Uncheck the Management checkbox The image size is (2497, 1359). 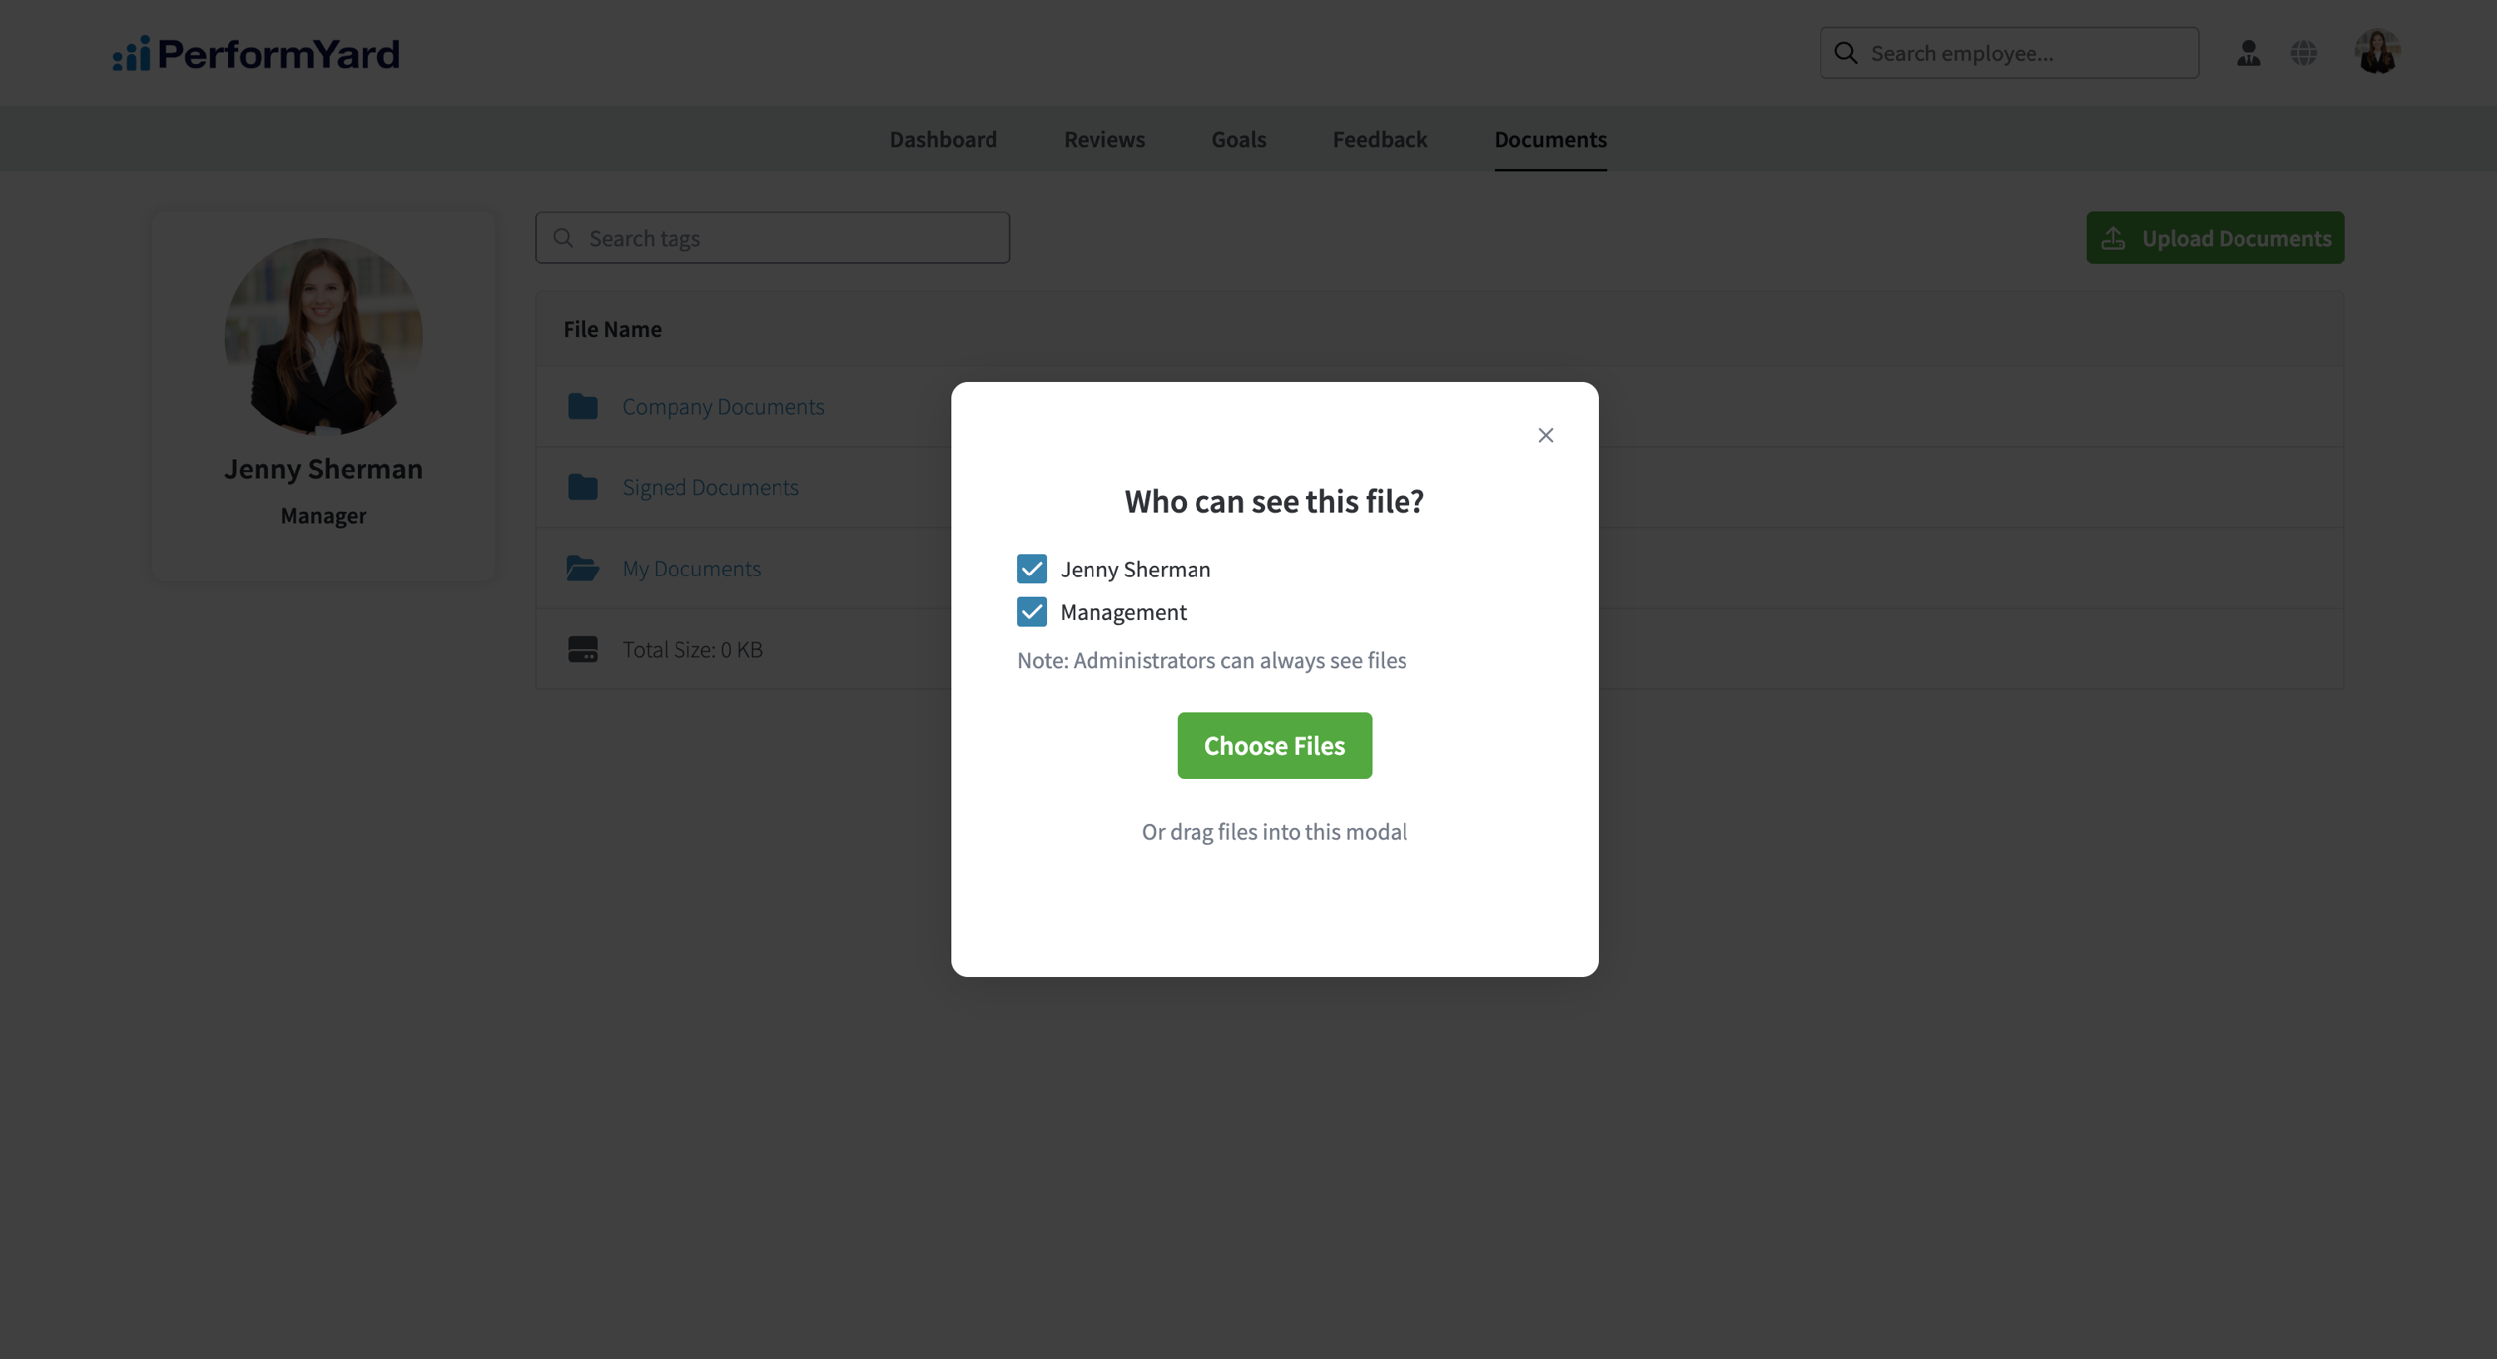(x=1031, y=612)
